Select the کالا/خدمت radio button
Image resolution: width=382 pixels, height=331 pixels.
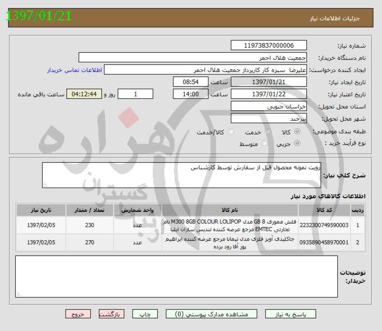pyautogui.click(x=230, y=132)
